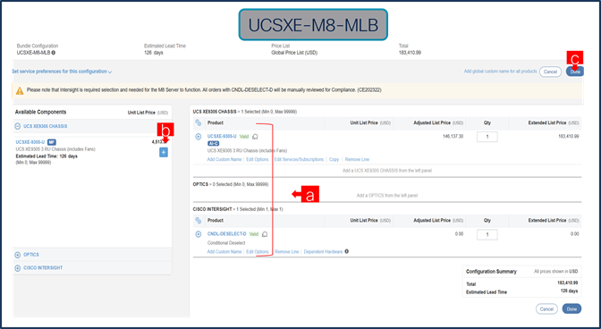Click the MF badge next to UCSXE-9305-U

(51, 142)
